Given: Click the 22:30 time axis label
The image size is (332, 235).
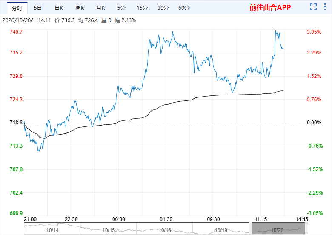Looking at the screenshot, I should pyautogui.click(x=71, y=219).
